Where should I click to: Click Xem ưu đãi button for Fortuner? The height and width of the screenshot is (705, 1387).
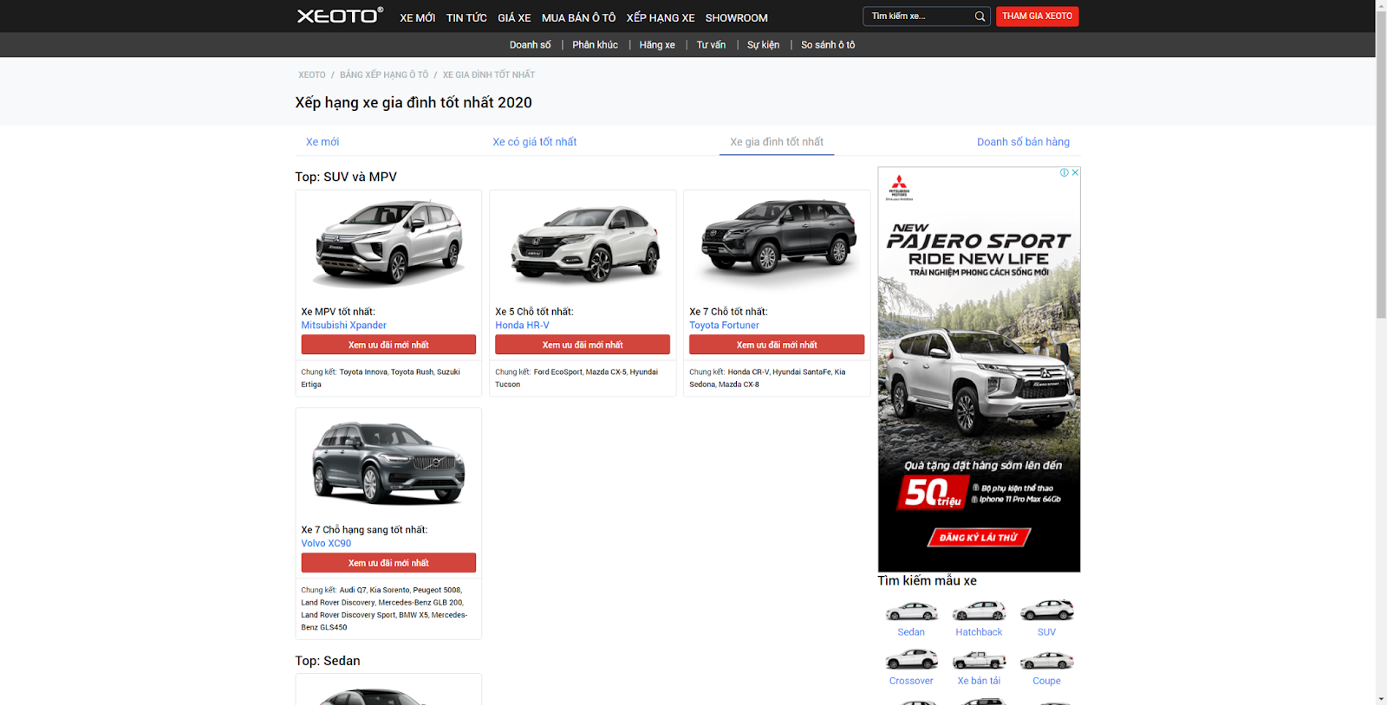click(777, 345)
